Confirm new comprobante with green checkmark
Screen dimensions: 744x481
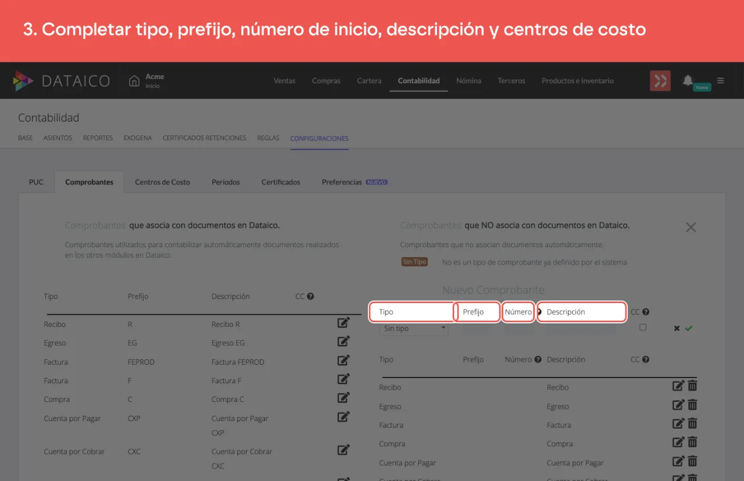tap(689, 329)
